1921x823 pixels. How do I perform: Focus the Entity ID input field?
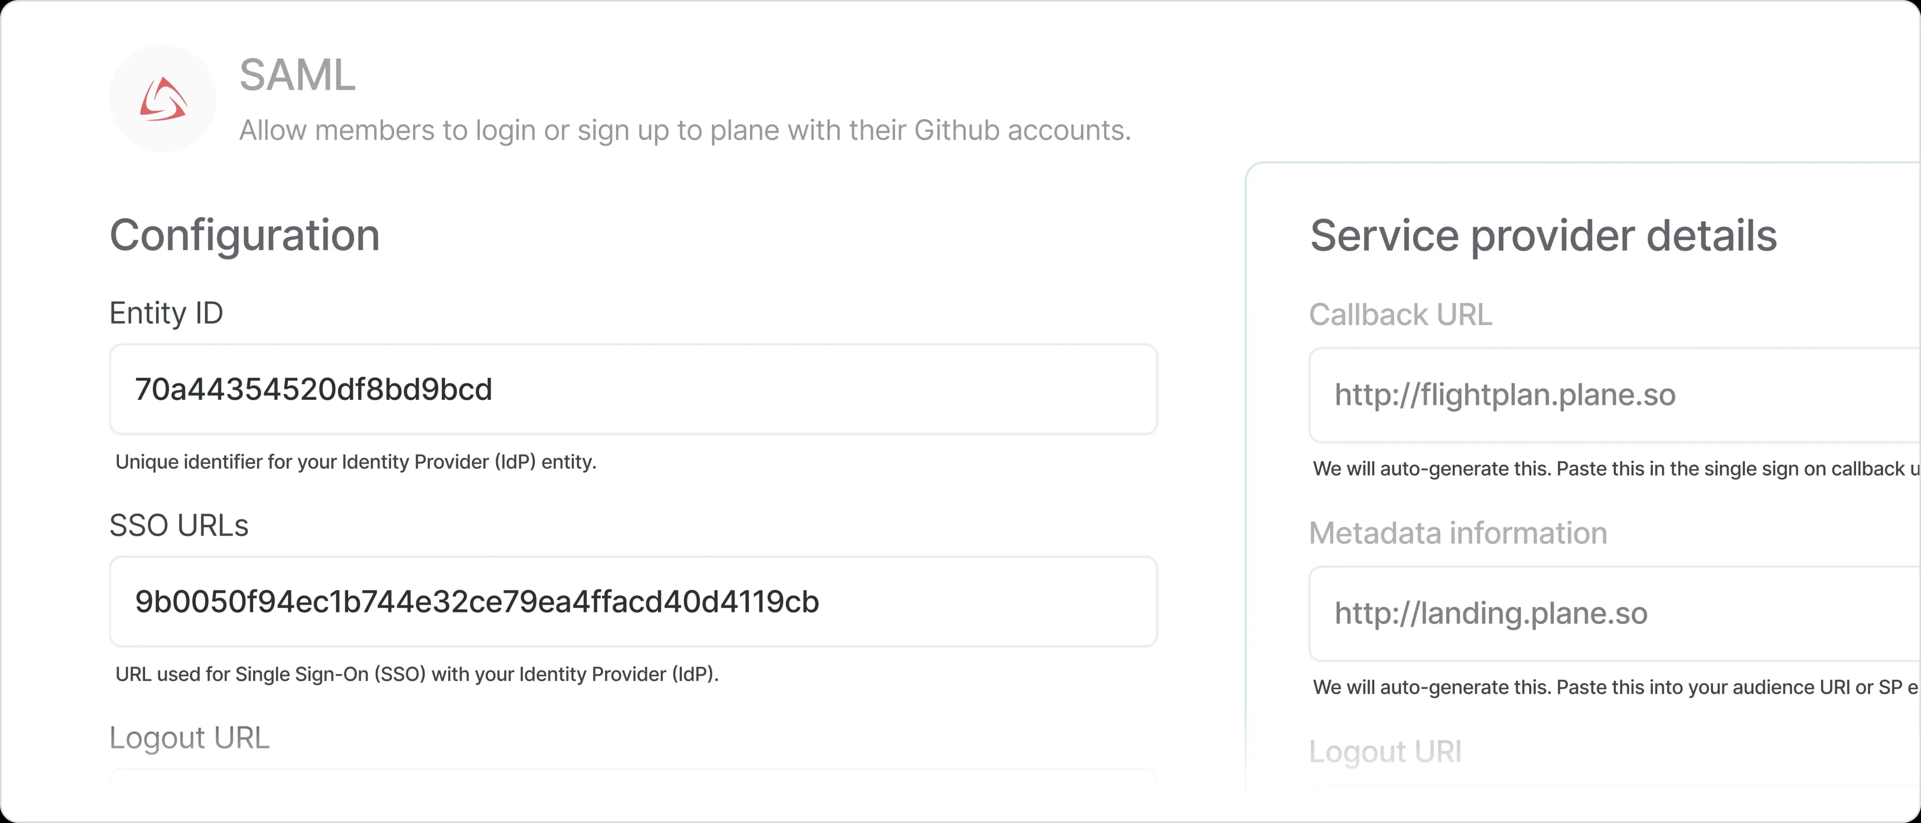tap(632, 389)
